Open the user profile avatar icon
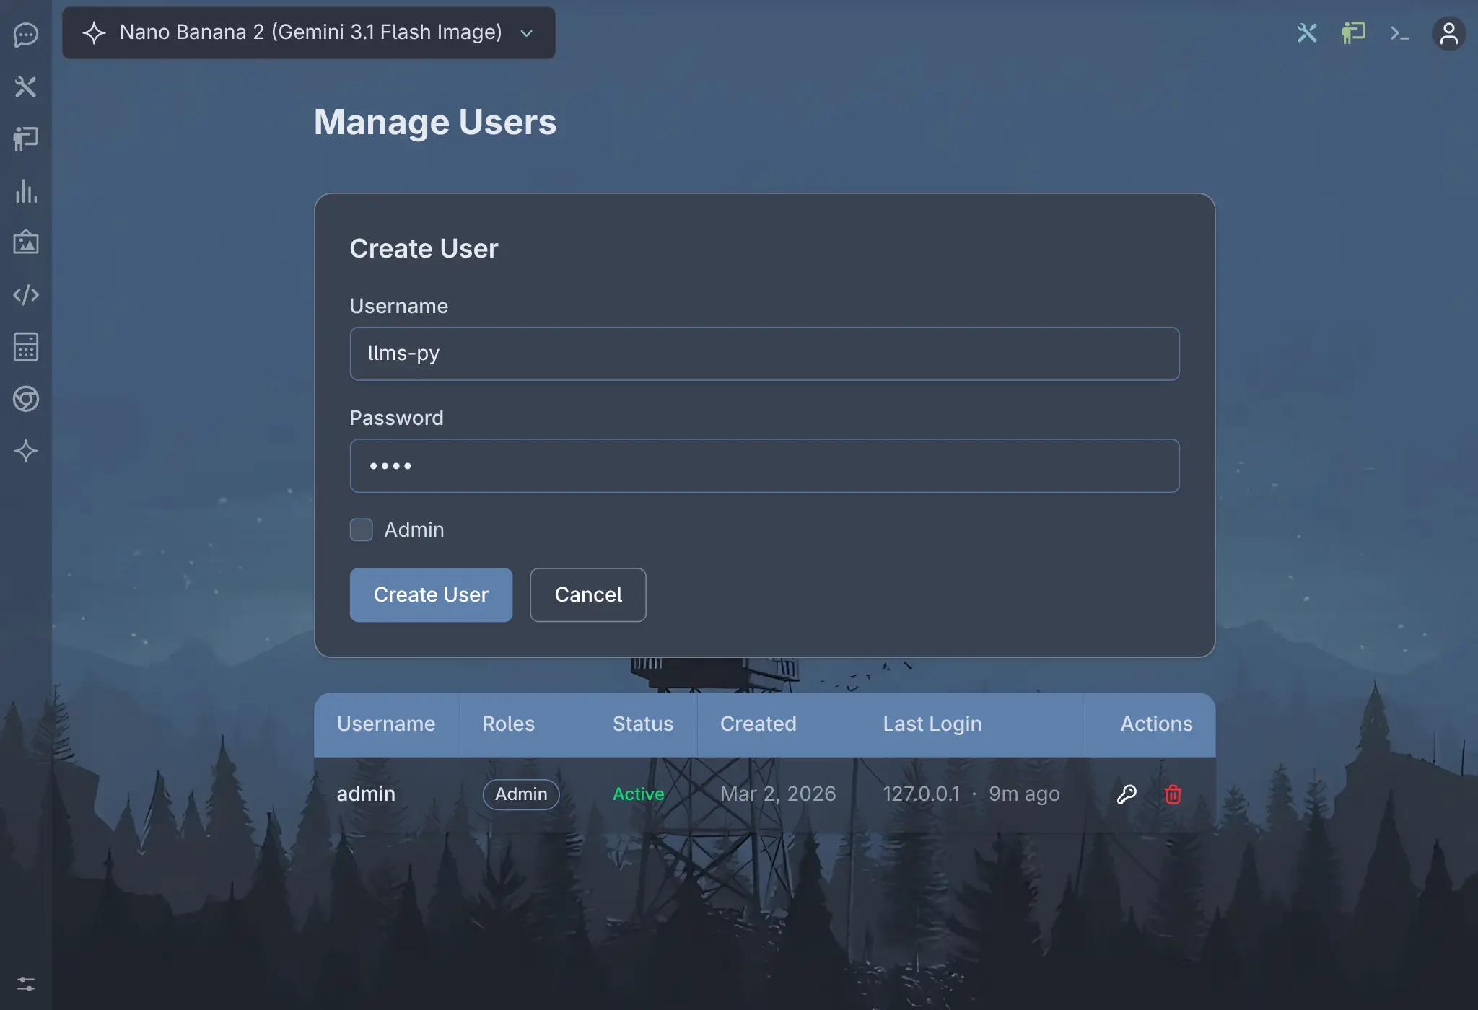Image resolution: width=1478 pixels, height=1010 pixels. tap(1449, 33)
